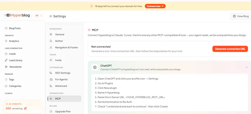Click the banner warning clock icon
251x114 pixels.
tap(92, 6)
